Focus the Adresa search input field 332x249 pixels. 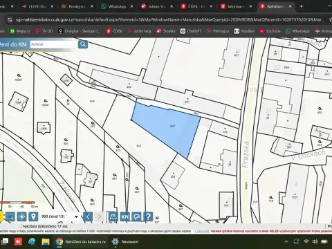(53, 44)
